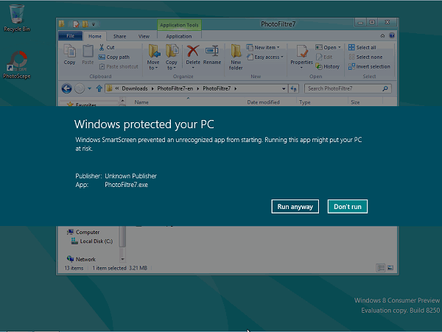The width and height of the screenshot is (442, 332).
Task: Click the Properties quick access toolbar icon
Action: point(76,24)
